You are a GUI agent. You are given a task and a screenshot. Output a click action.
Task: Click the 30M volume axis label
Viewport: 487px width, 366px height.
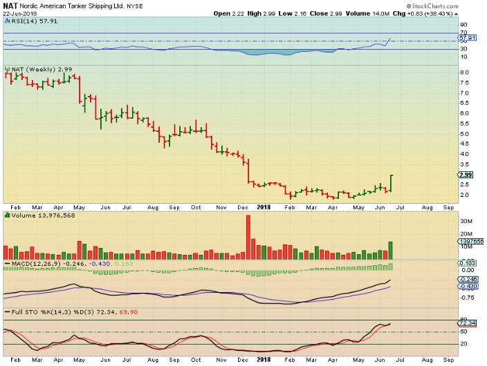coord(466,221)
